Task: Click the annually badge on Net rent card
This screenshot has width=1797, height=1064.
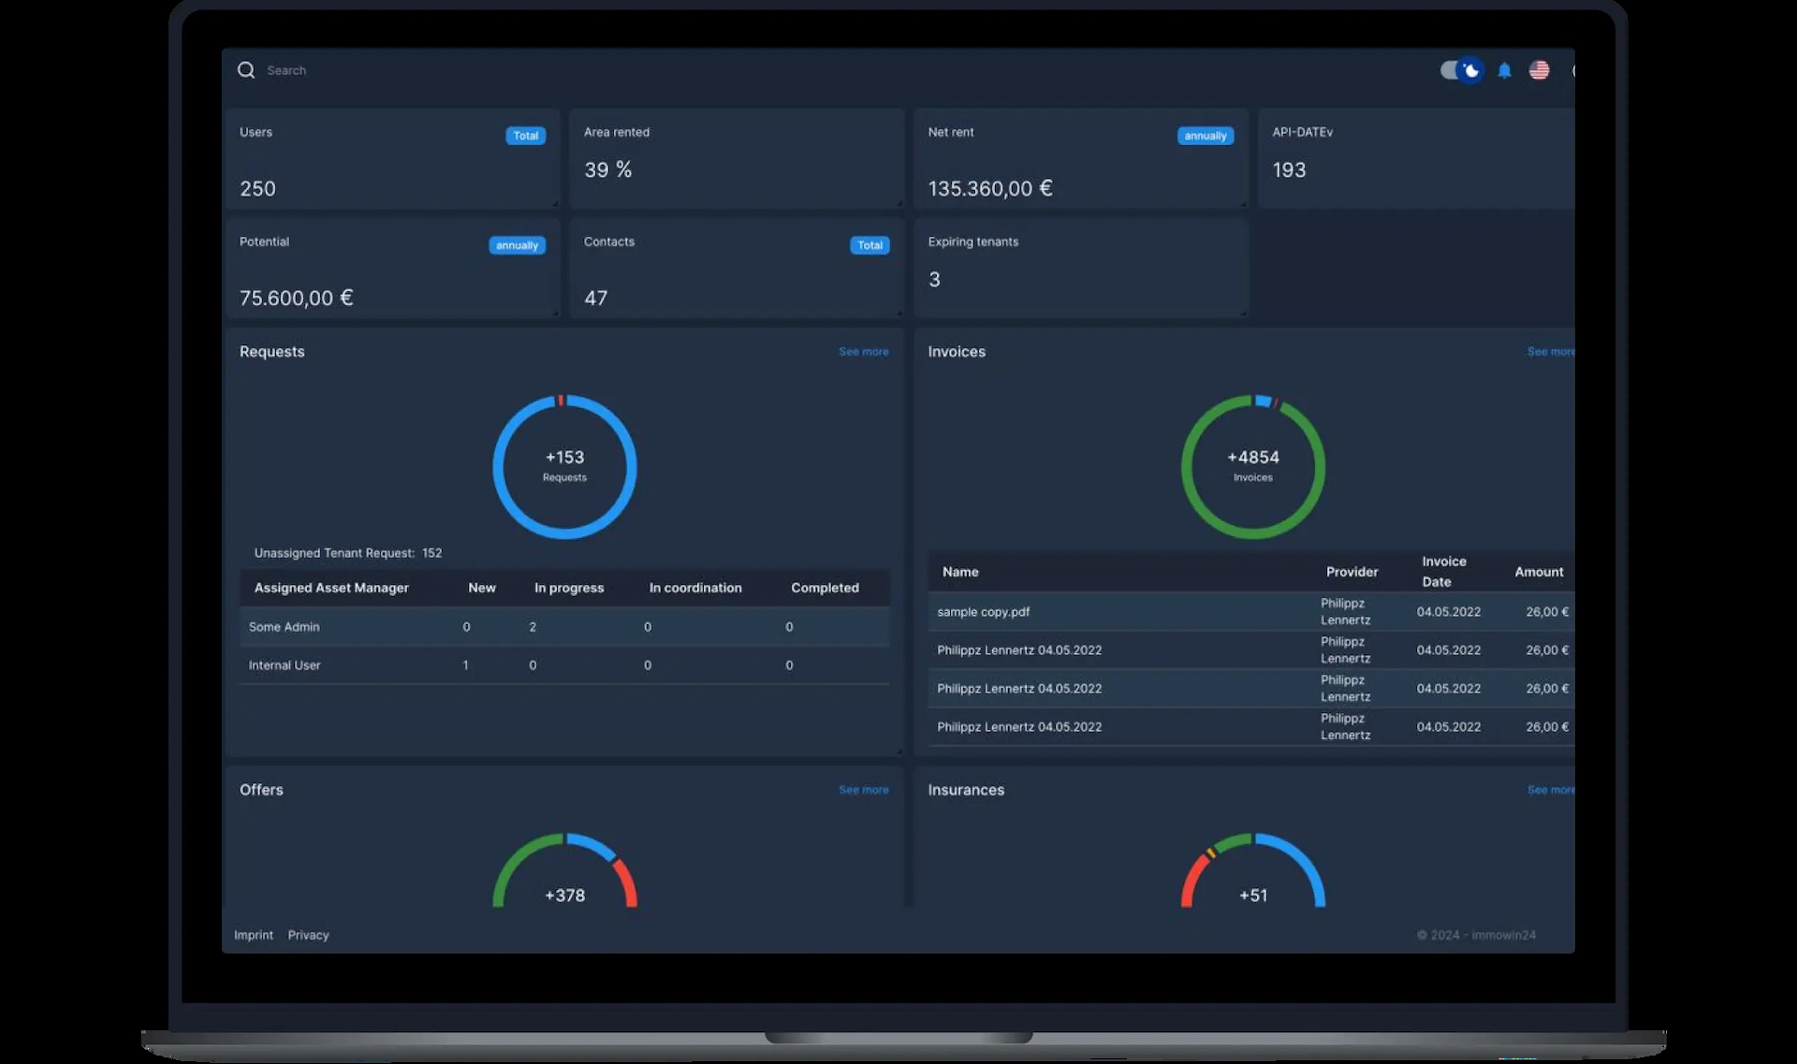Action: coord(1205,136)
